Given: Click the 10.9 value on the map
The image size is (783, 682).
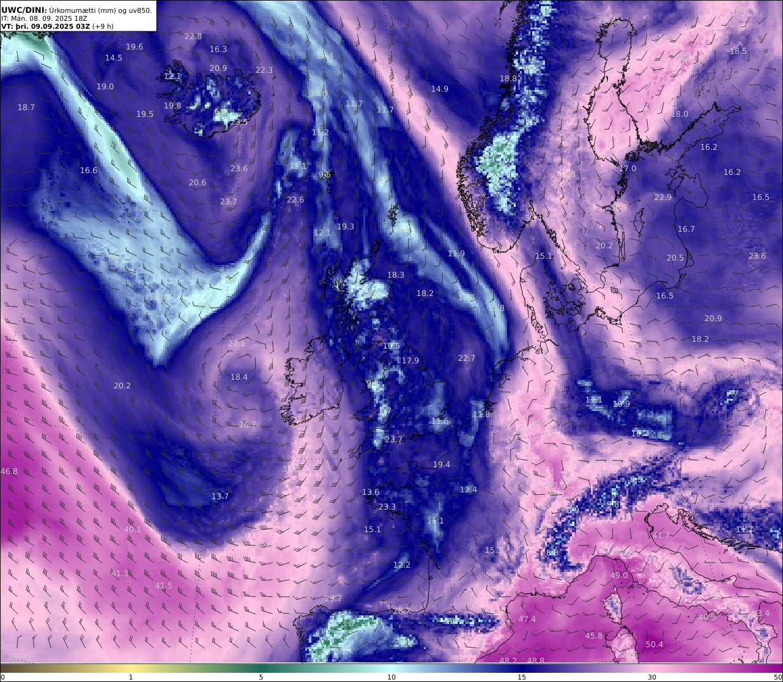Looking at the screenshot, I should 622,404.
